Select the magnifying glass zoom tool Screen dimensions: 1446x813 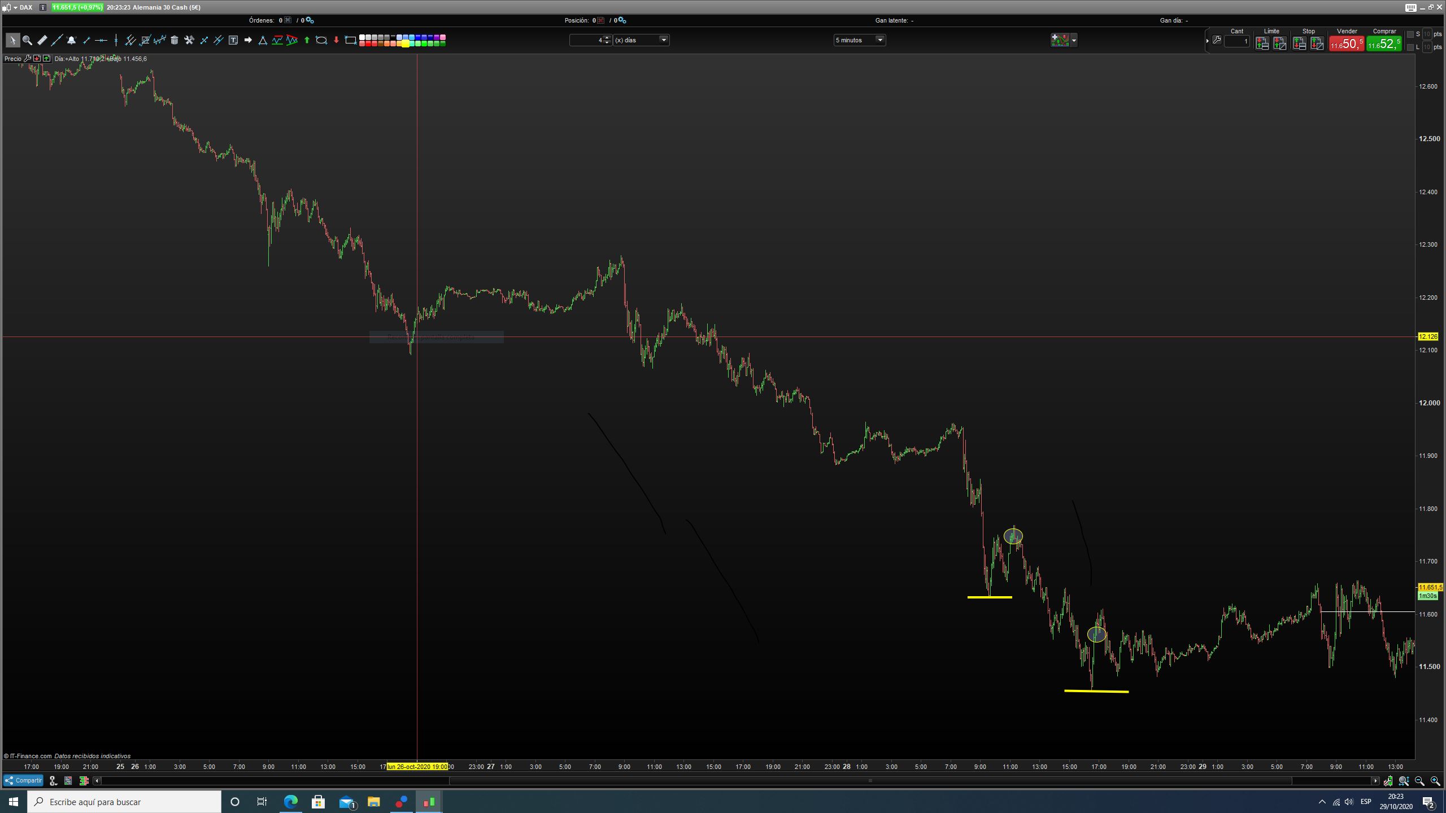[27, 40]
